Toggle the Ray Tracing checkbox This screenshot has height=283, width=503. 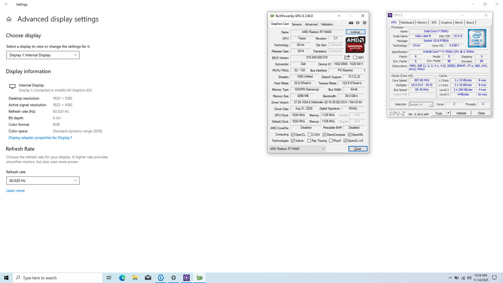click(309, 141)
